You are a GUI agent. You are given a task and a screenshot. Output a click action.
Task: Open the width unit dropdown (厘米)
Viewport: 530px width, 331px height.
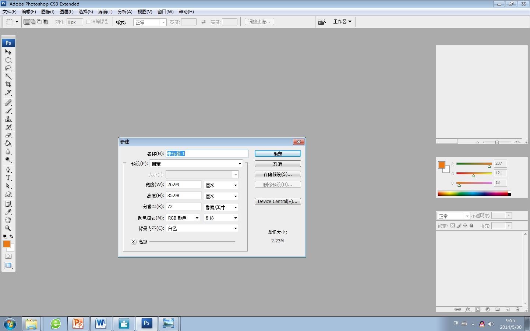coord(221,185)
